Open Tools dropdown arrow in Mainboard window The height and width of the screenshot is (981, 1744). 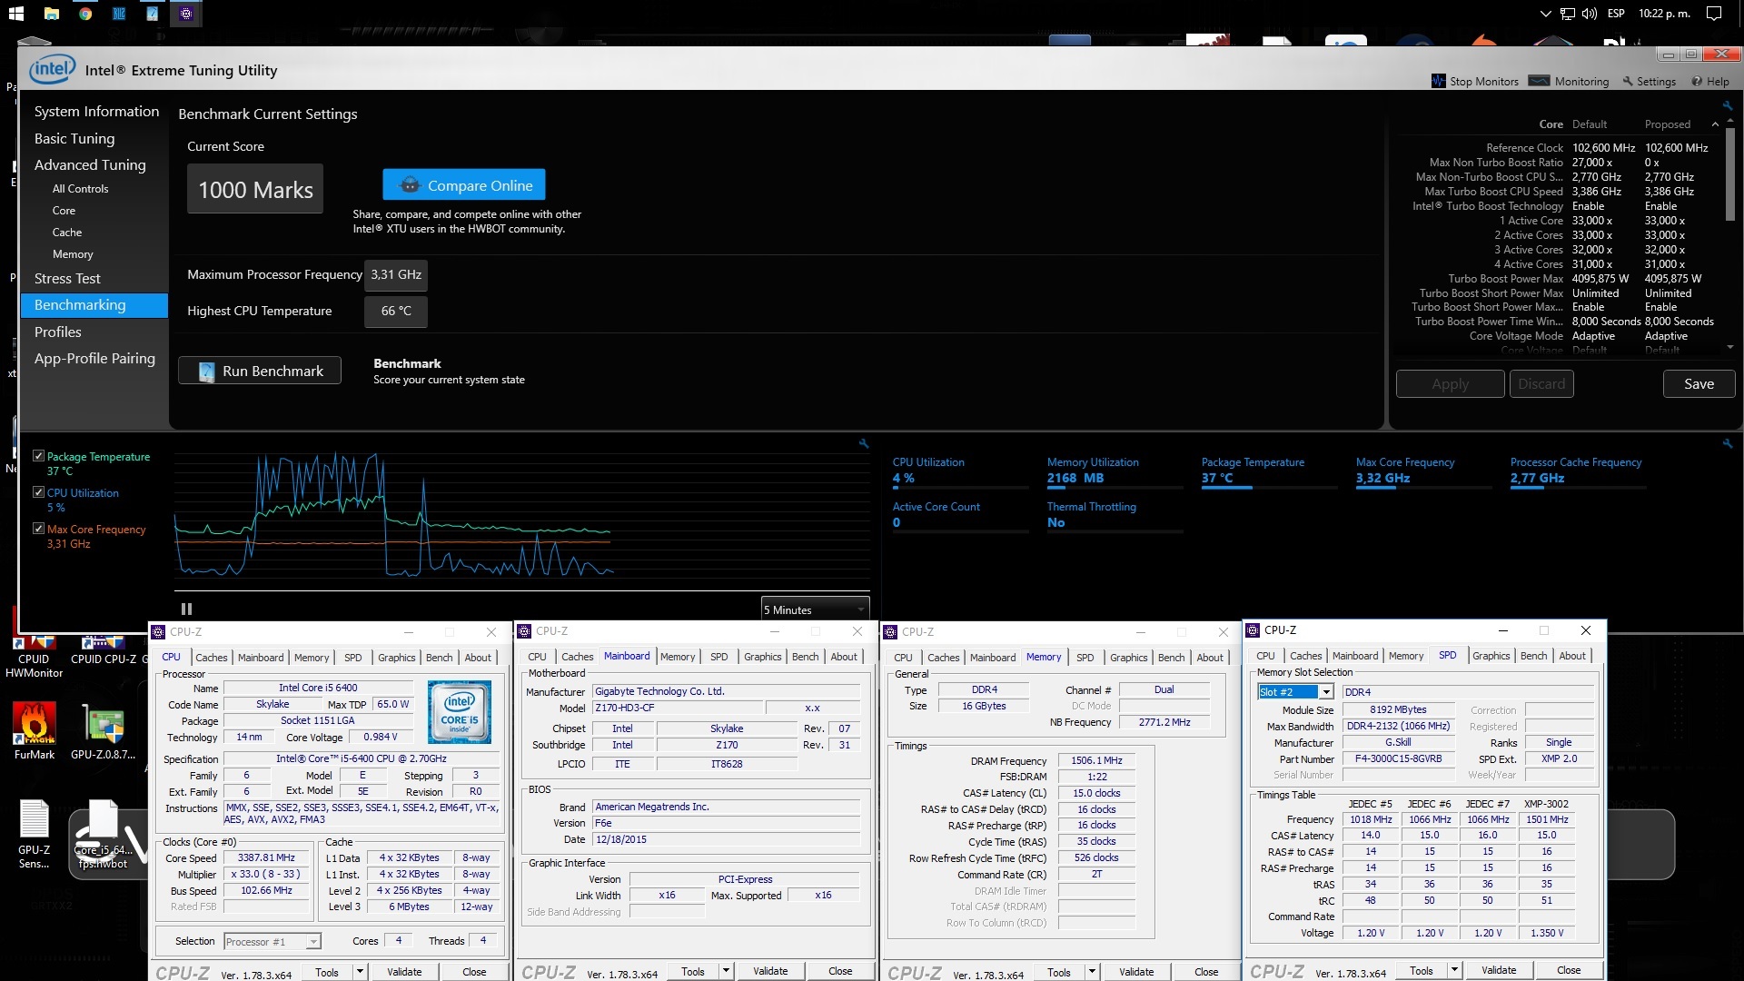[x=726, y=971]
